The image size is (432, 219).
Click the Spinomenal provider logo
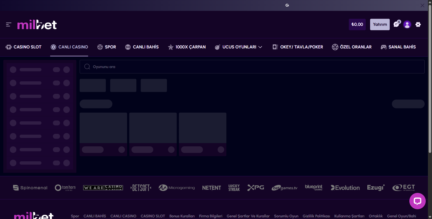30,188
